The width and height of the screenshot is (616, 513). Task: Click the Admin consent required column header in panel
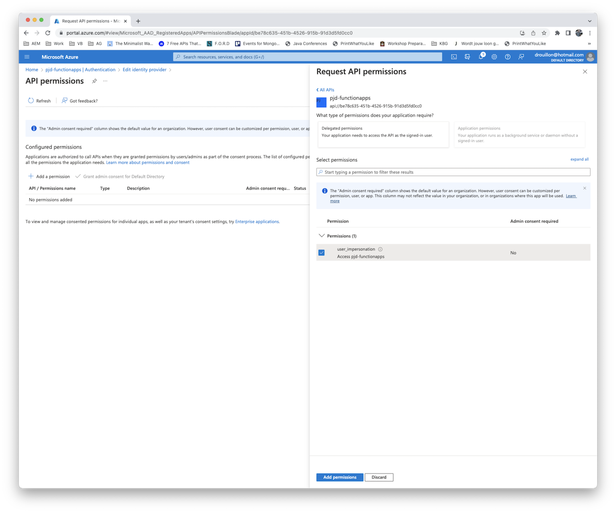[534, 221]
